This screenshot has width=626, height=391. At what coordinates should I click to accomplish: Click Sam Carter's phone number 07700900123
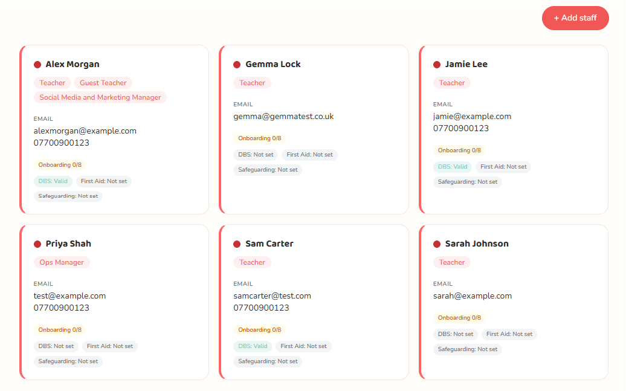[261, 308]
